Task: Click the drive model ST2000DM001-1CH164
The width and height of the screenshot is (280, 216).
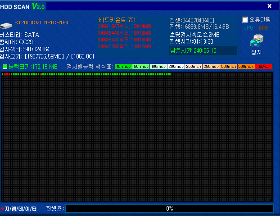Action: coord(41,22)
